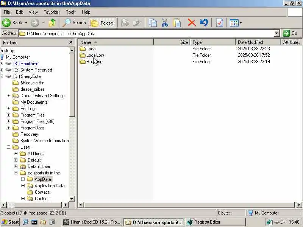Expand the (B:) RamDrive node

[x=2, y=63]
